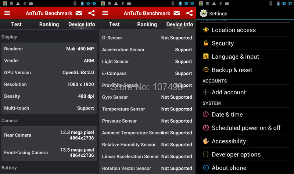Switch to Test tab in middle screen
The width and height of the screenshot is (294, 174).
(x=114, y=24)
